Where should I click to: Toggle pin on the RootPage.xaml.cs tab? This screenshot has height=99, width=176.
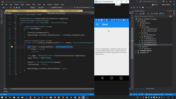[44, 11]
